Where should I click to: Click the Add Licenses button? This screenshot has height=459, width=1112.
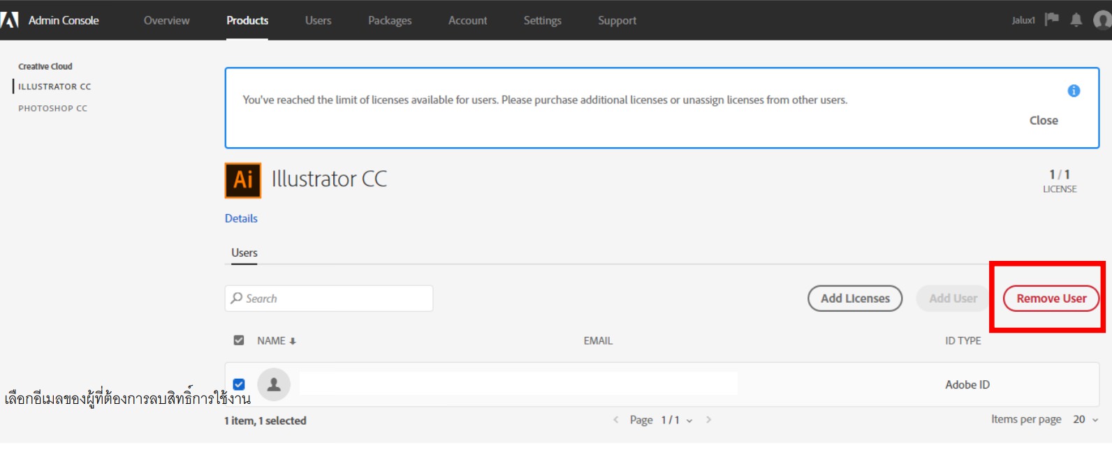tap(855, 299)
